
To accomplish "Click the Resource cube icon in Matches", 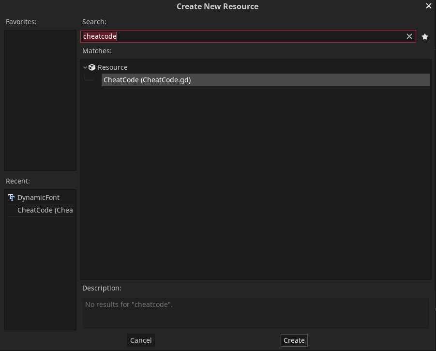I will pos(92,67).
